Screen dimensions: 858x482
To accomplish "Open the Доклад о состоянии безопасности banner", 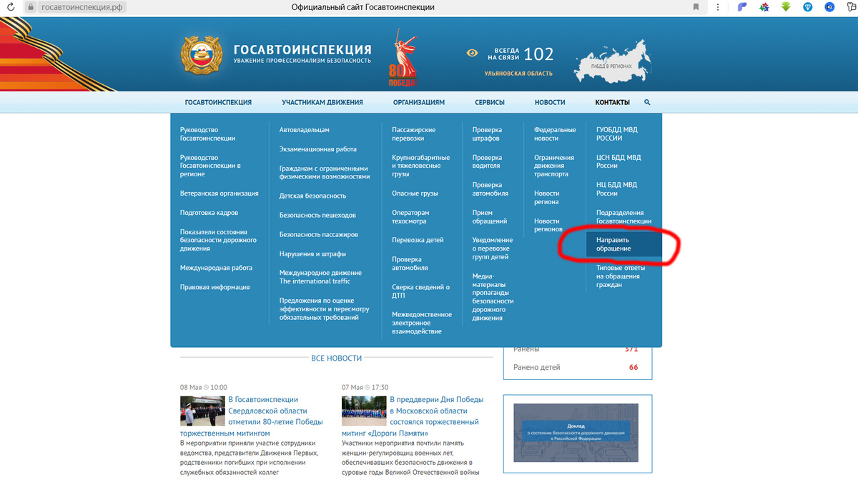I will (576, 433).
